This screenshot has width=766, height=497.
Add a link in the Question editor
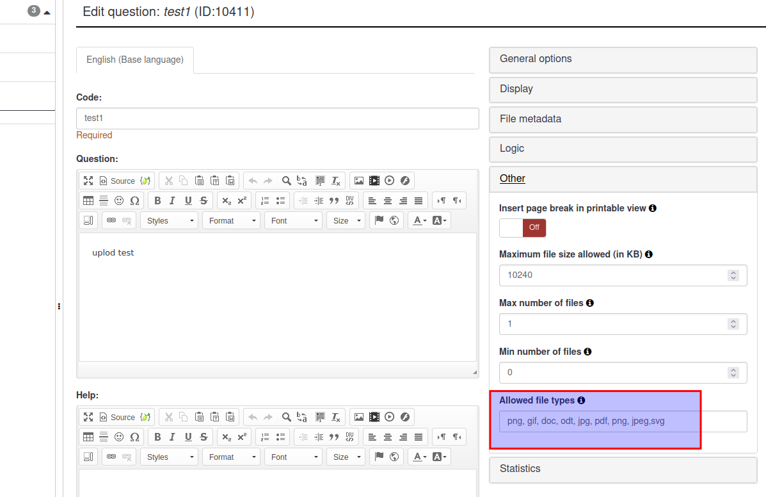[x=111, y=220]
